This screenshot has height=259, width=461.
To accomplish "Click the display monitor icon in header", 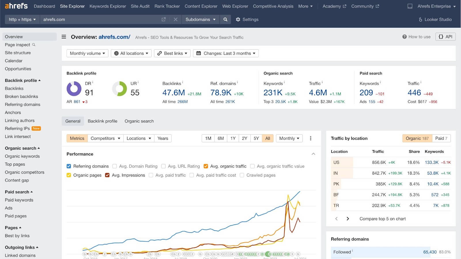I will point(410,6).
